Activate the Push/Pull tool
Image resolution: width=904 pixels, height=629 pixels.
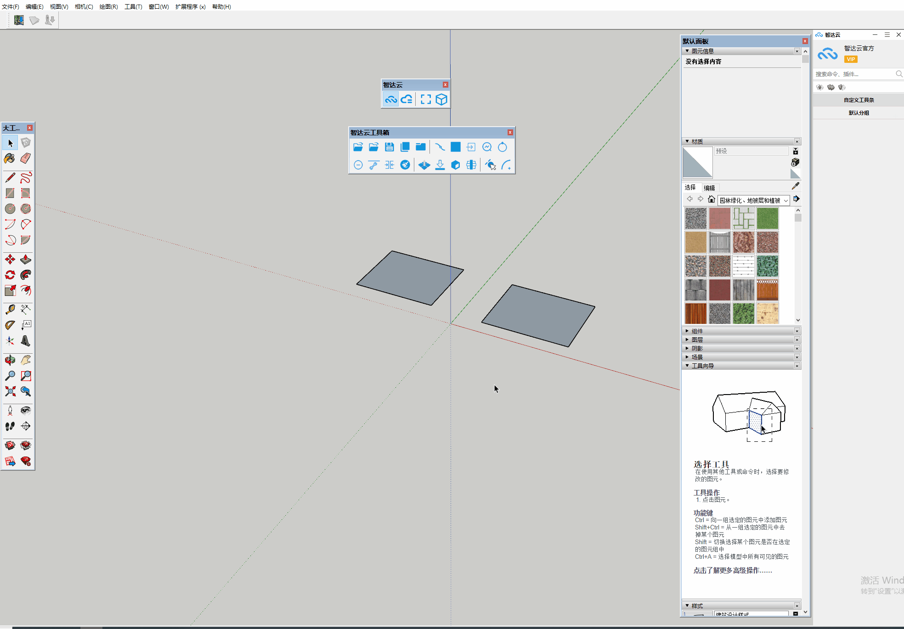(x=26, y=260)
